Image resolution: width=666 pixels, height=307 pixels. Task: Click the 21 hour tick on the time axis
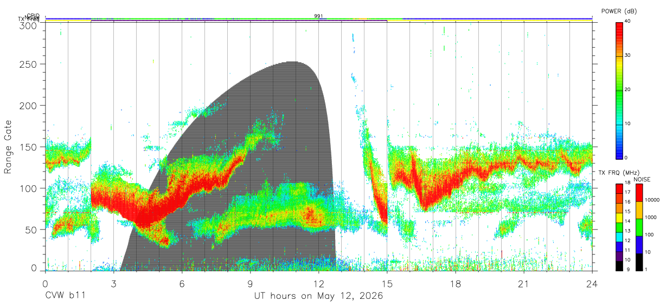(524, 284)
